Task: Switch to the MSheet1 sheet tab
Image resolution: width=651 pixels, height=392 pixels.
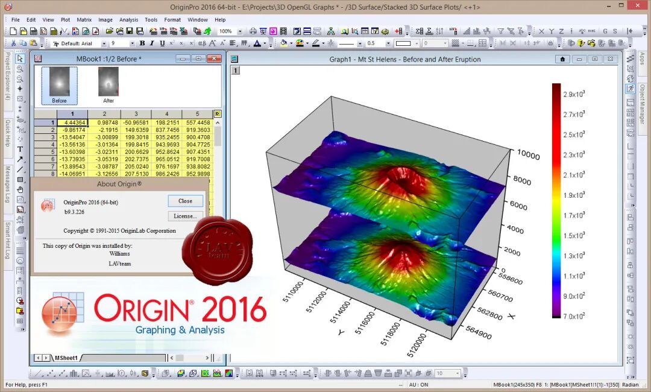Action: [66, 358]
